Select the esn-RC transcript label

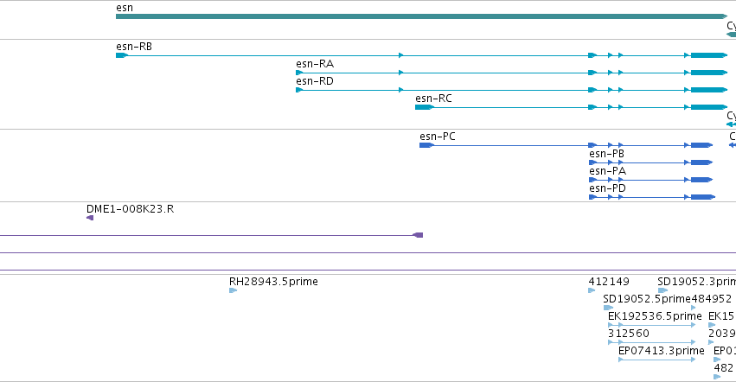pyautogui.click(x=433, y=99)
